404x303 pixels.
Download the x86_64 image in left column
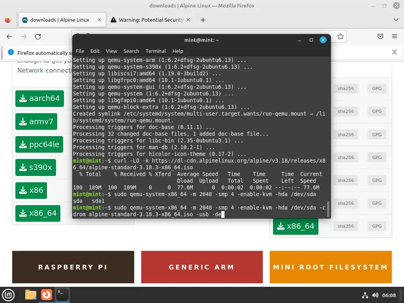(x=37, y=213)
